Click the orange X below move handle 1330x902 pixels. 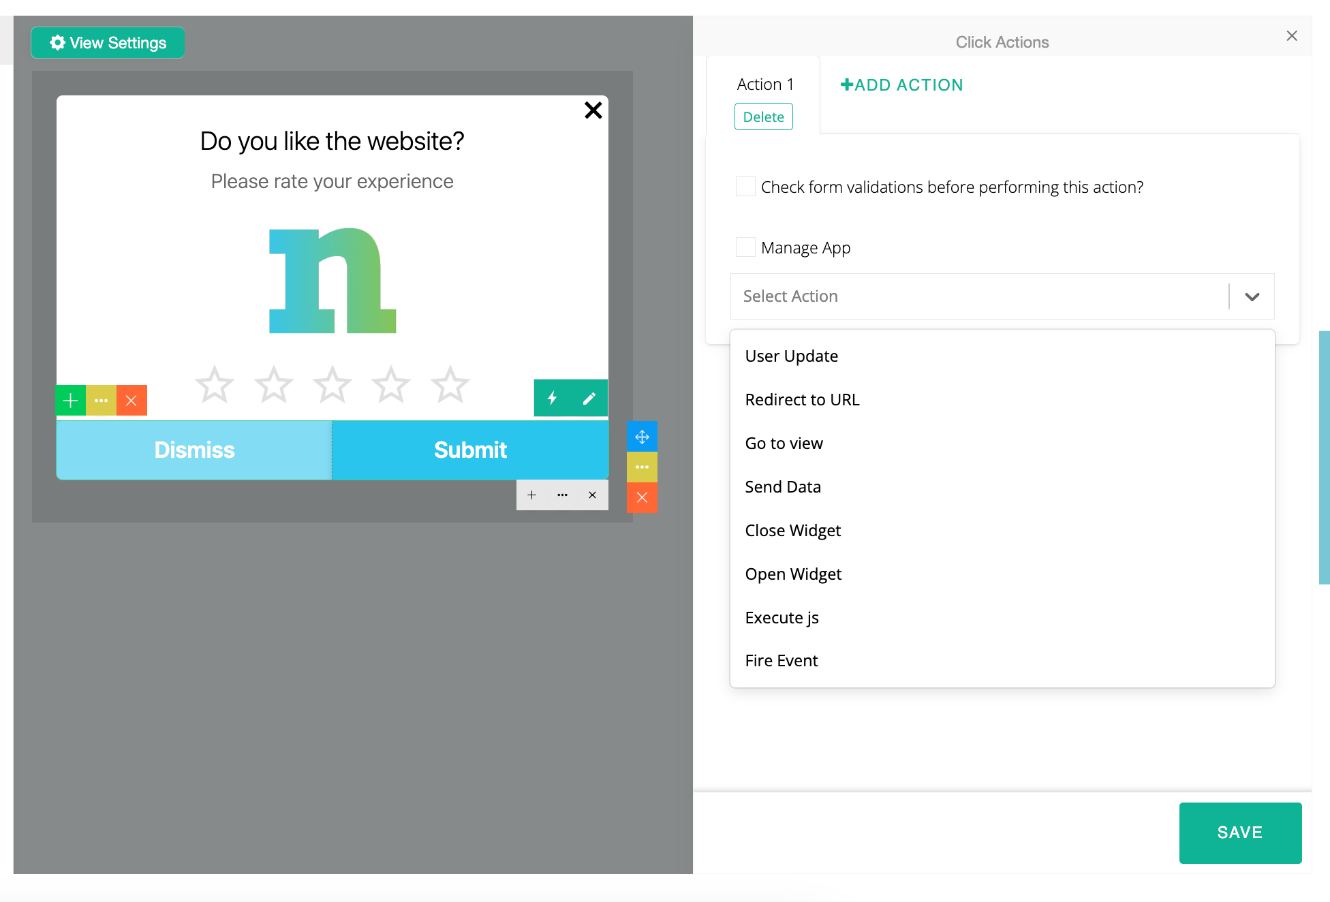point(642,497)
